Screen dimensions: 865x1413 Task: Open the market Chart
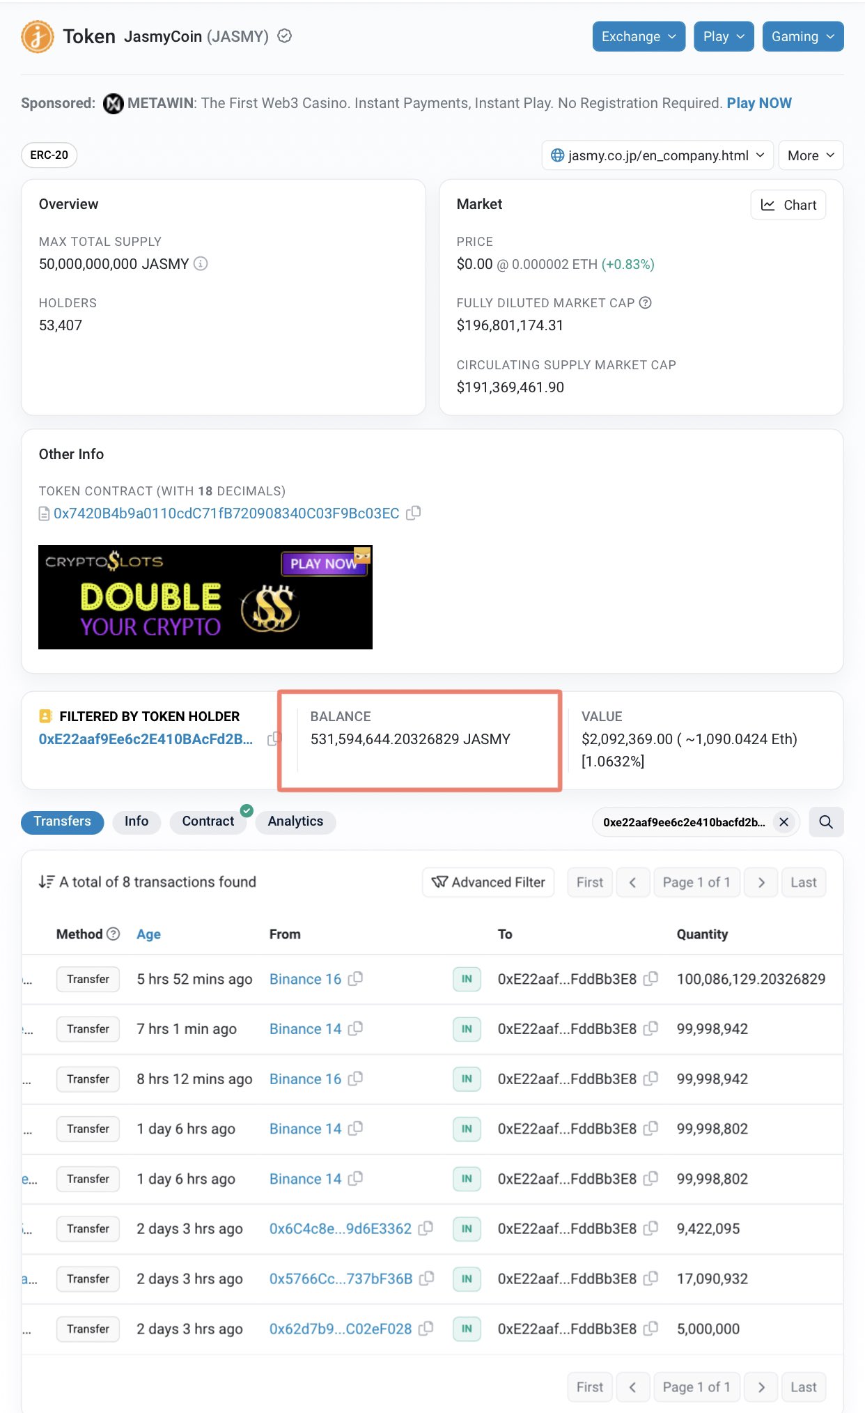(788, 205)
